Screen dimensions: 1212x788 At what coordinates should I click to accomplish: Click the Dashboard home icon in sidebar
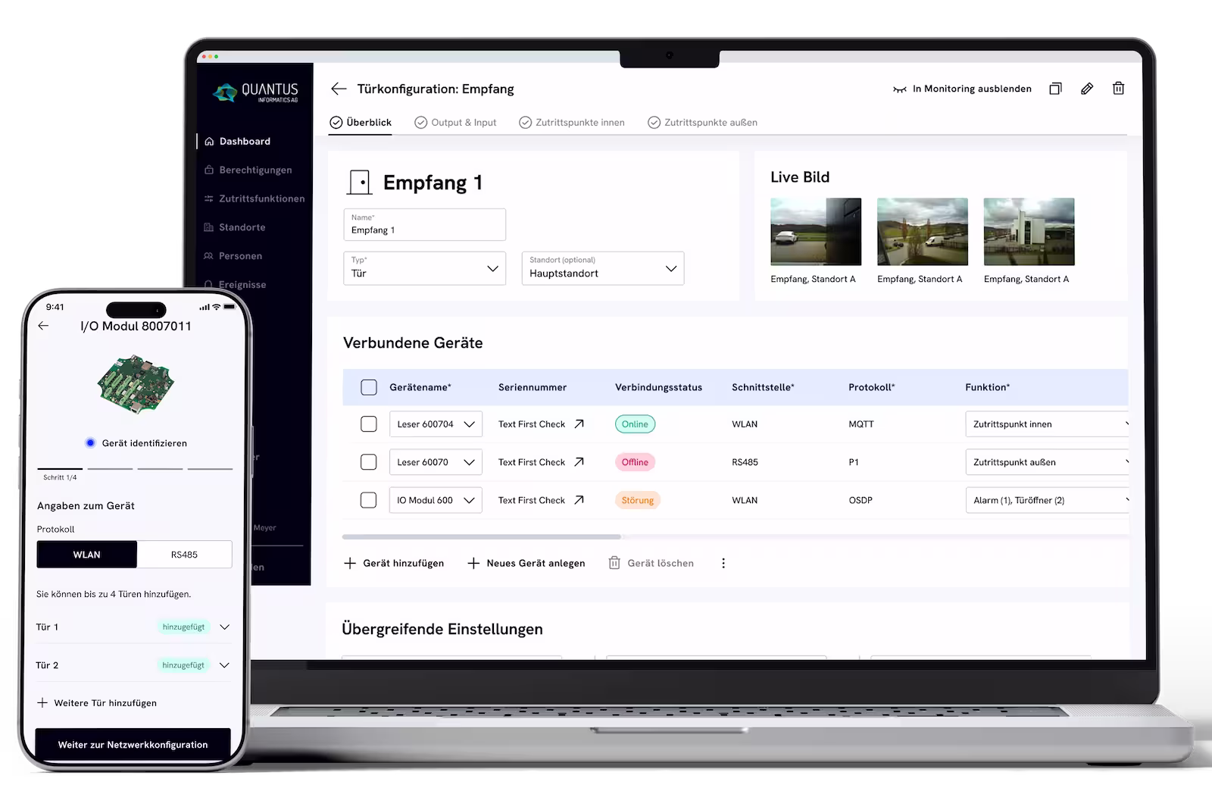[x=209, y=142]
